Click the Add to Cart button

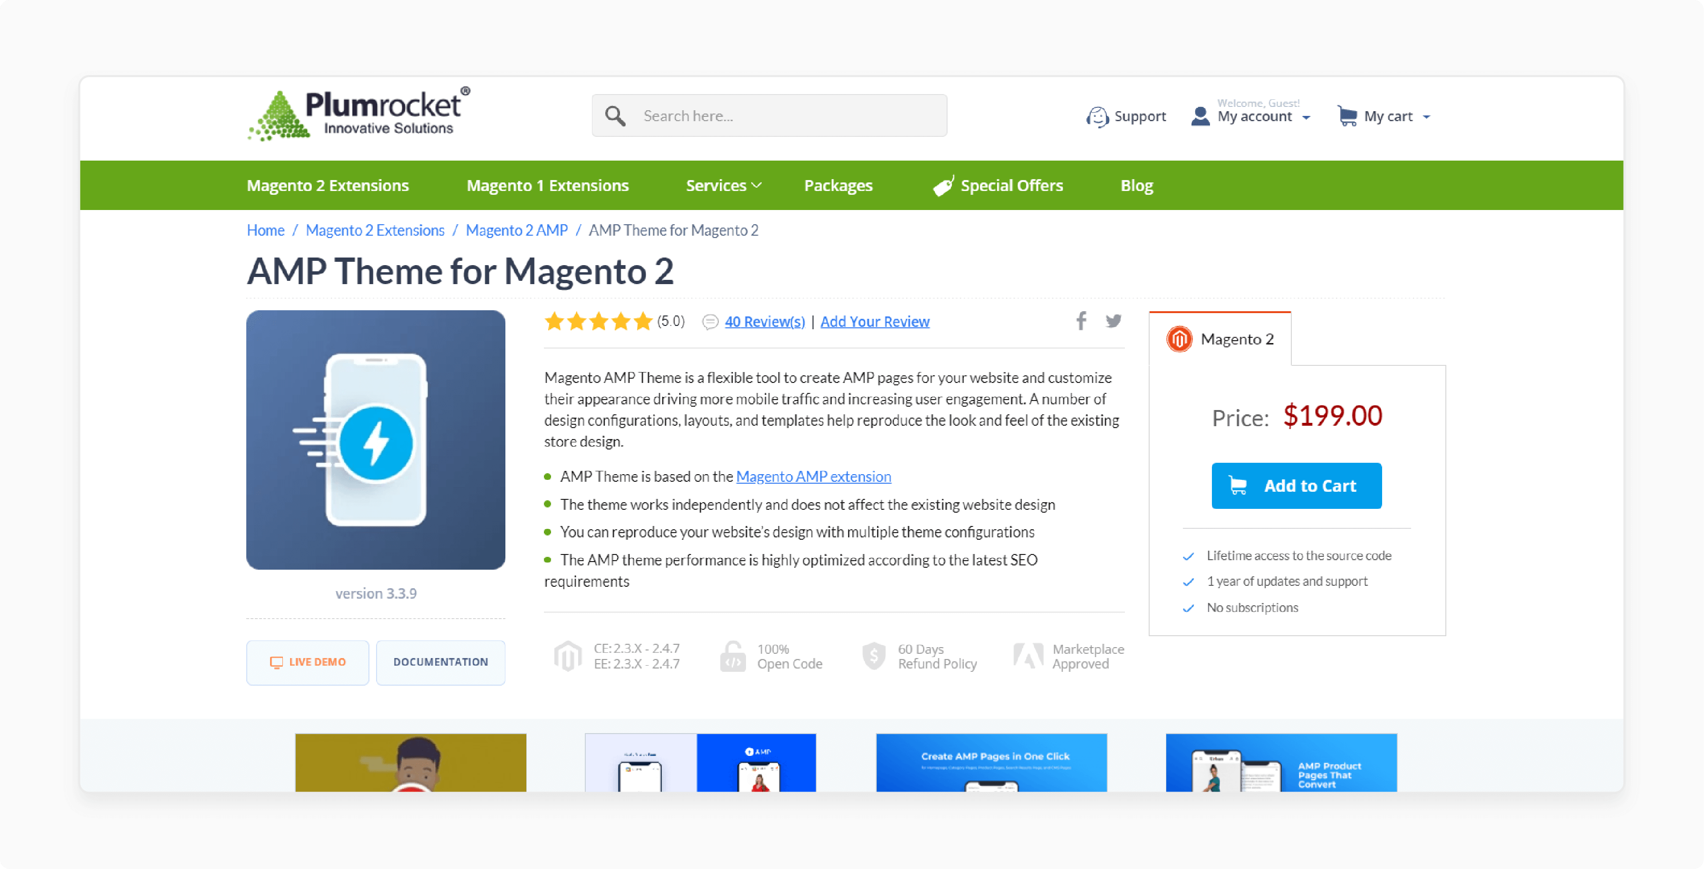click(1296, 486)
